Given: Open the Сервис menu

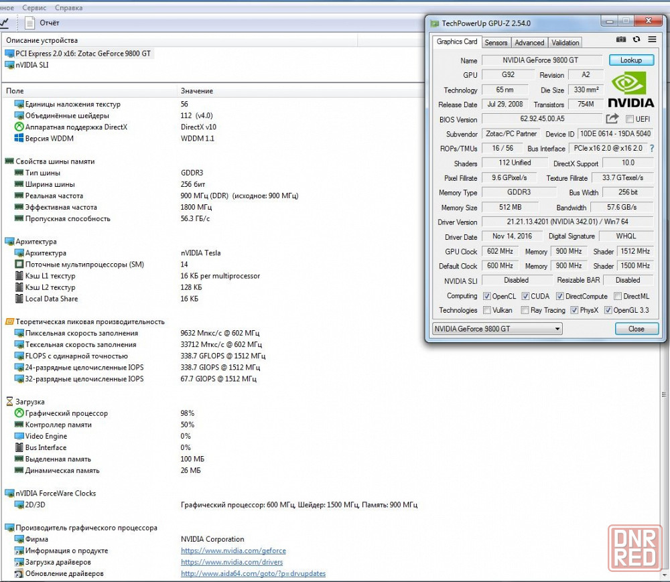Looking at the screenshot, I should coord(33,7).
